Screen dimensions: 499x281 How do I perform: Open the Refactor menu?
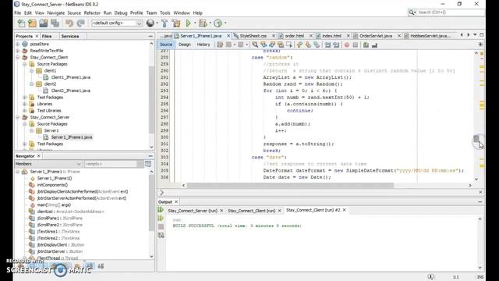pyautogui.click(x=92, y=12)
